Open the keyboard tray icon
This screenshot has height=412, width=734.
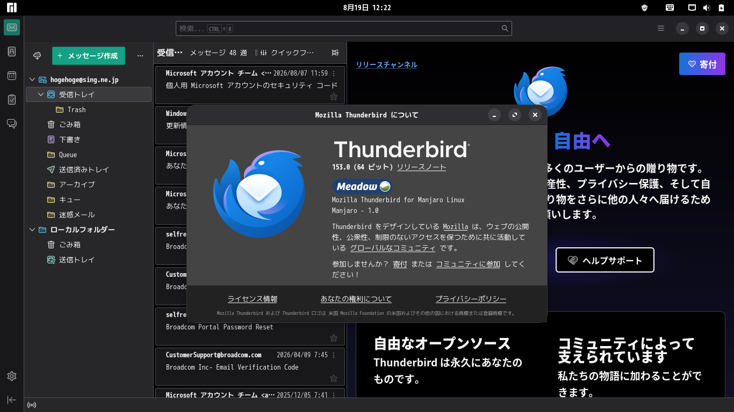pos(670,8)
